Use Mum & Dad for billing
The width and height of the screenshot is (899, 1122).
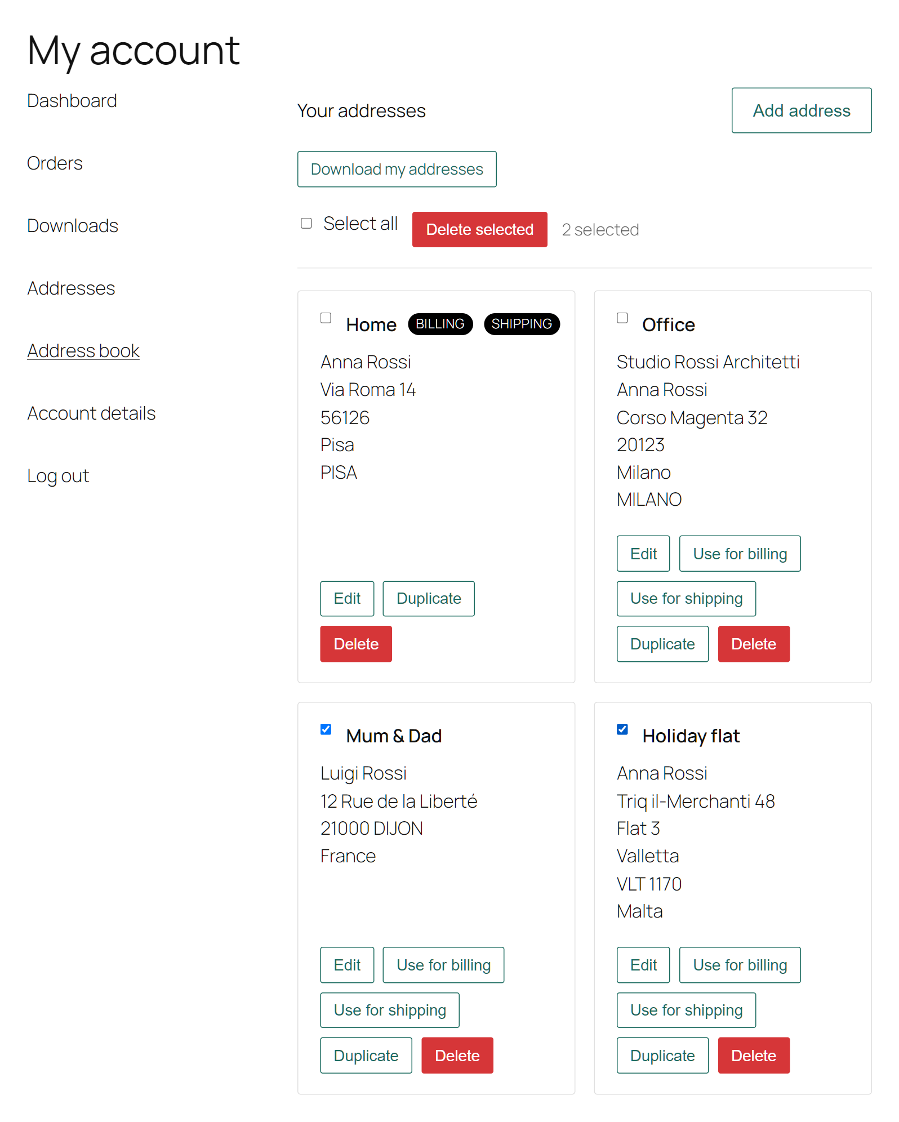point(444,965)
